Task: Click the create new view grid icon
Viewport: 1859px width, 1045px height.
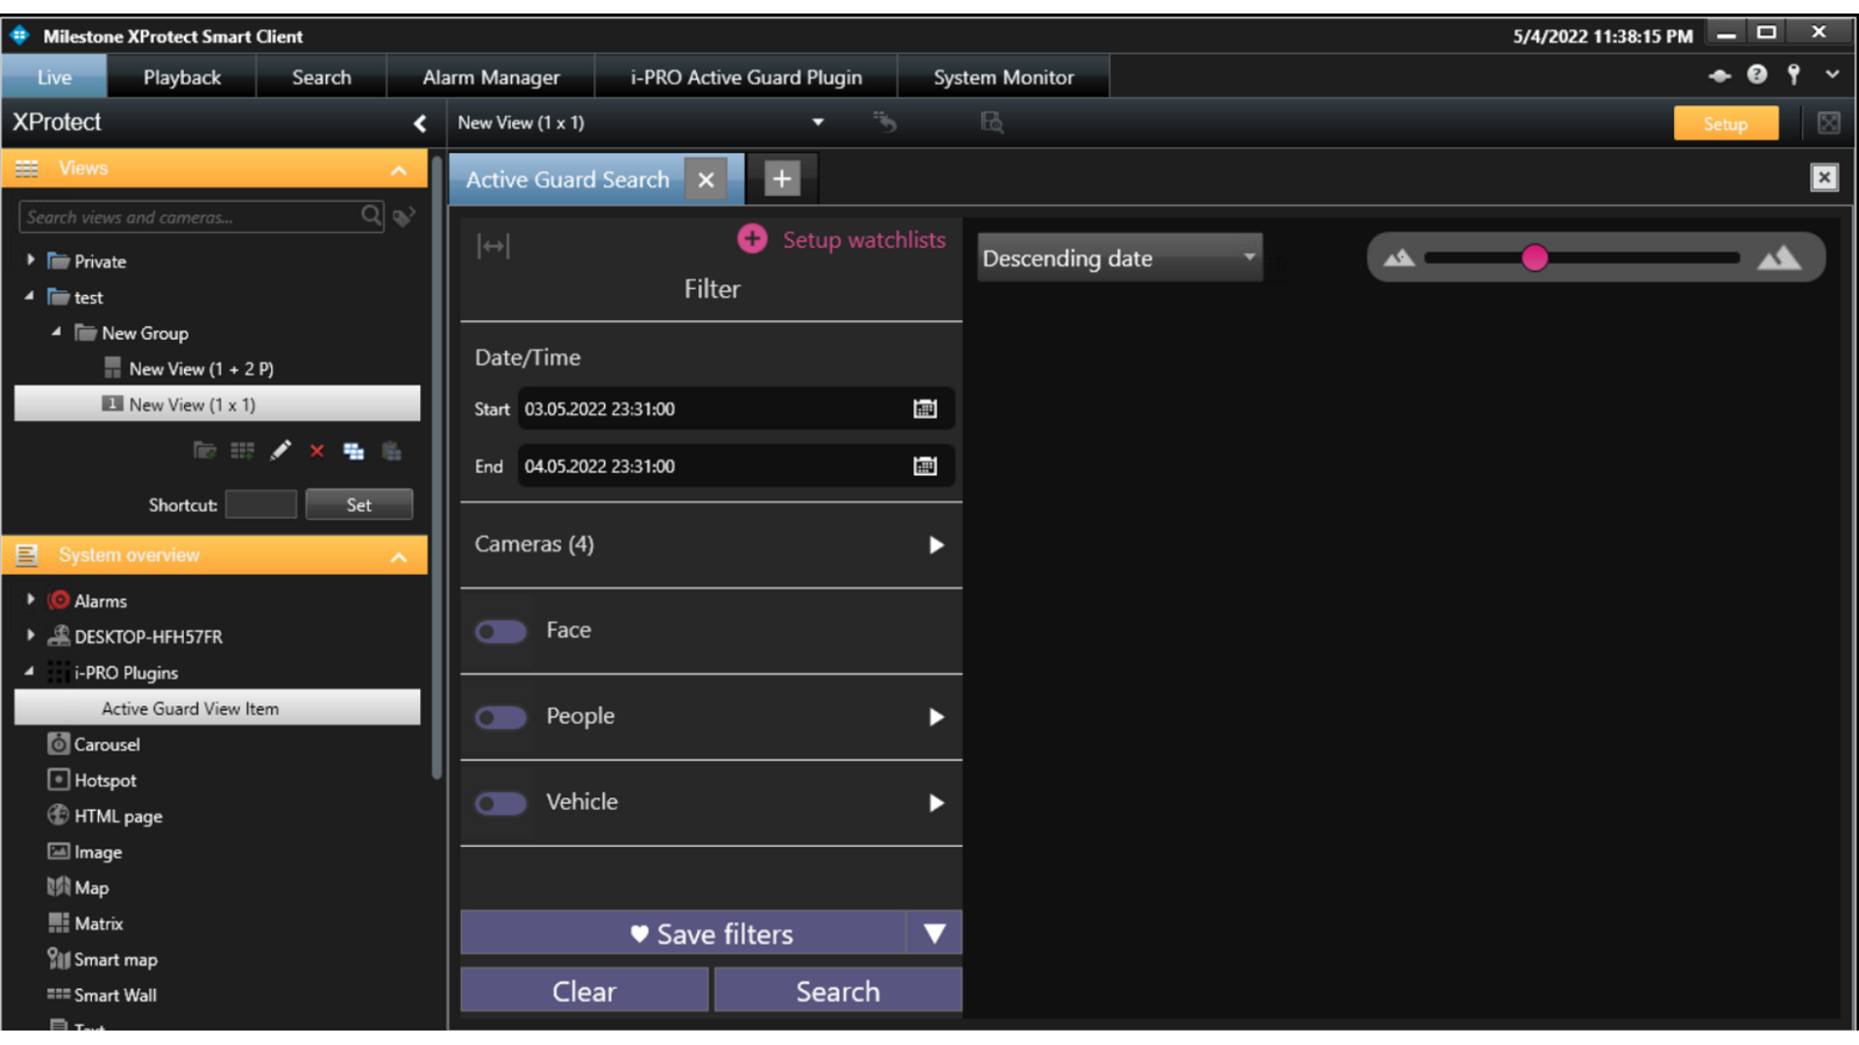Action: (242, 451)
